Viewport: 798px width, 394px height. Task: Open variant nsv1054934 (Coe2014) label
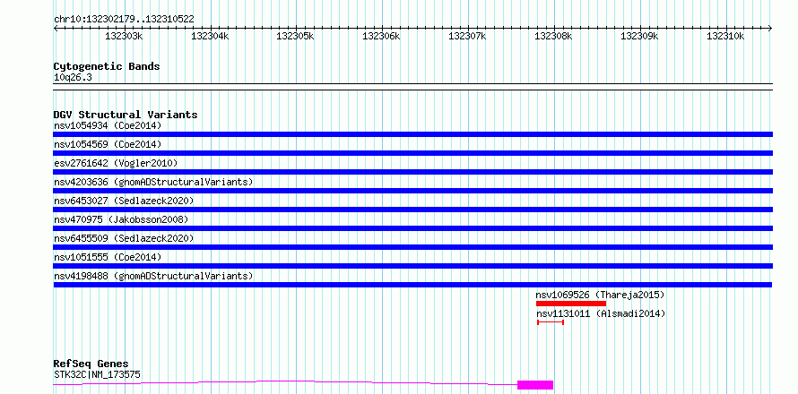pyautogui.click(x=108, y=125)
